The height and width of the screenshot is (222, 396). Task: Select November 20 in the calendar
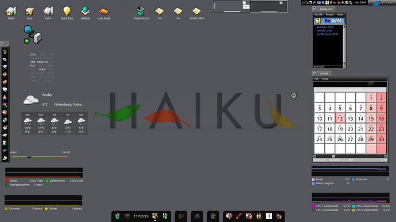(x=350, y=128)
